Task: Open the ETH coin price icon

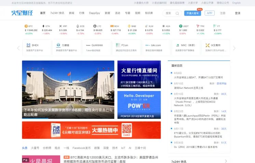Action: click(x=43, y=26)
